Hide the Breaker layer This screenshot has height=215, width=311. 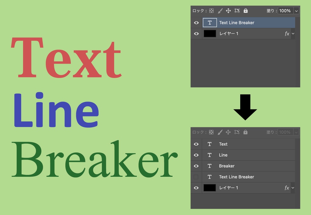(197, 166)
